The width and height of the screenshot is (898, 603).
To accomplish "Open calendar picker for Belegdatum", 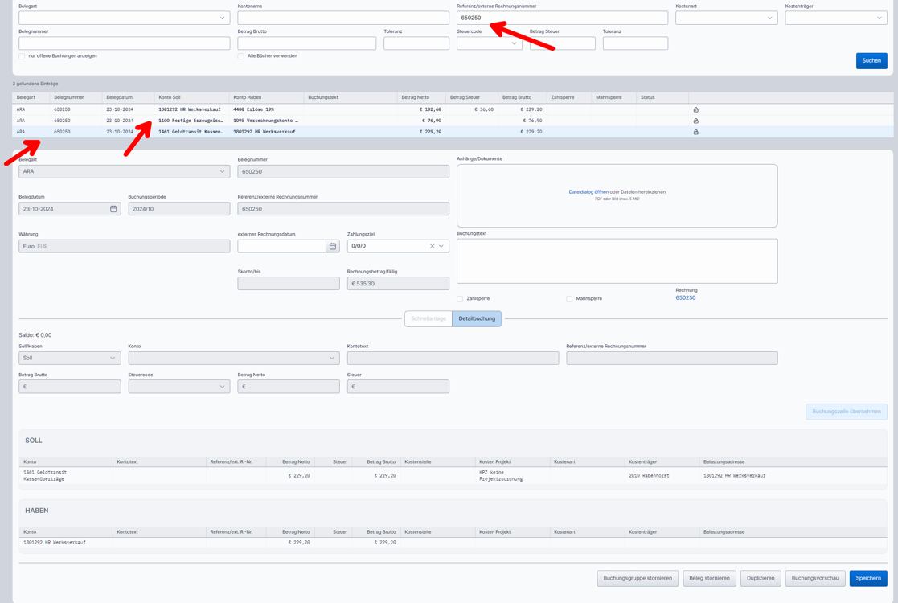I will point(113,209).
